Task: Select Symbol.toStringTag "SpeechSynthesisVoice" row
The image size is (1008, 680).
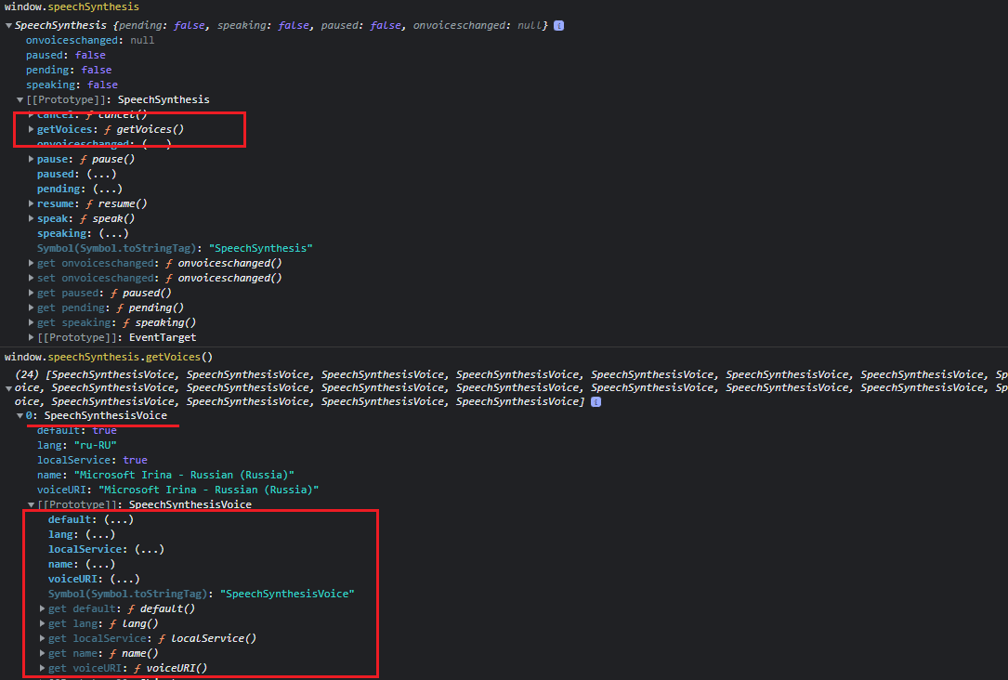Action: pos(202,594)
